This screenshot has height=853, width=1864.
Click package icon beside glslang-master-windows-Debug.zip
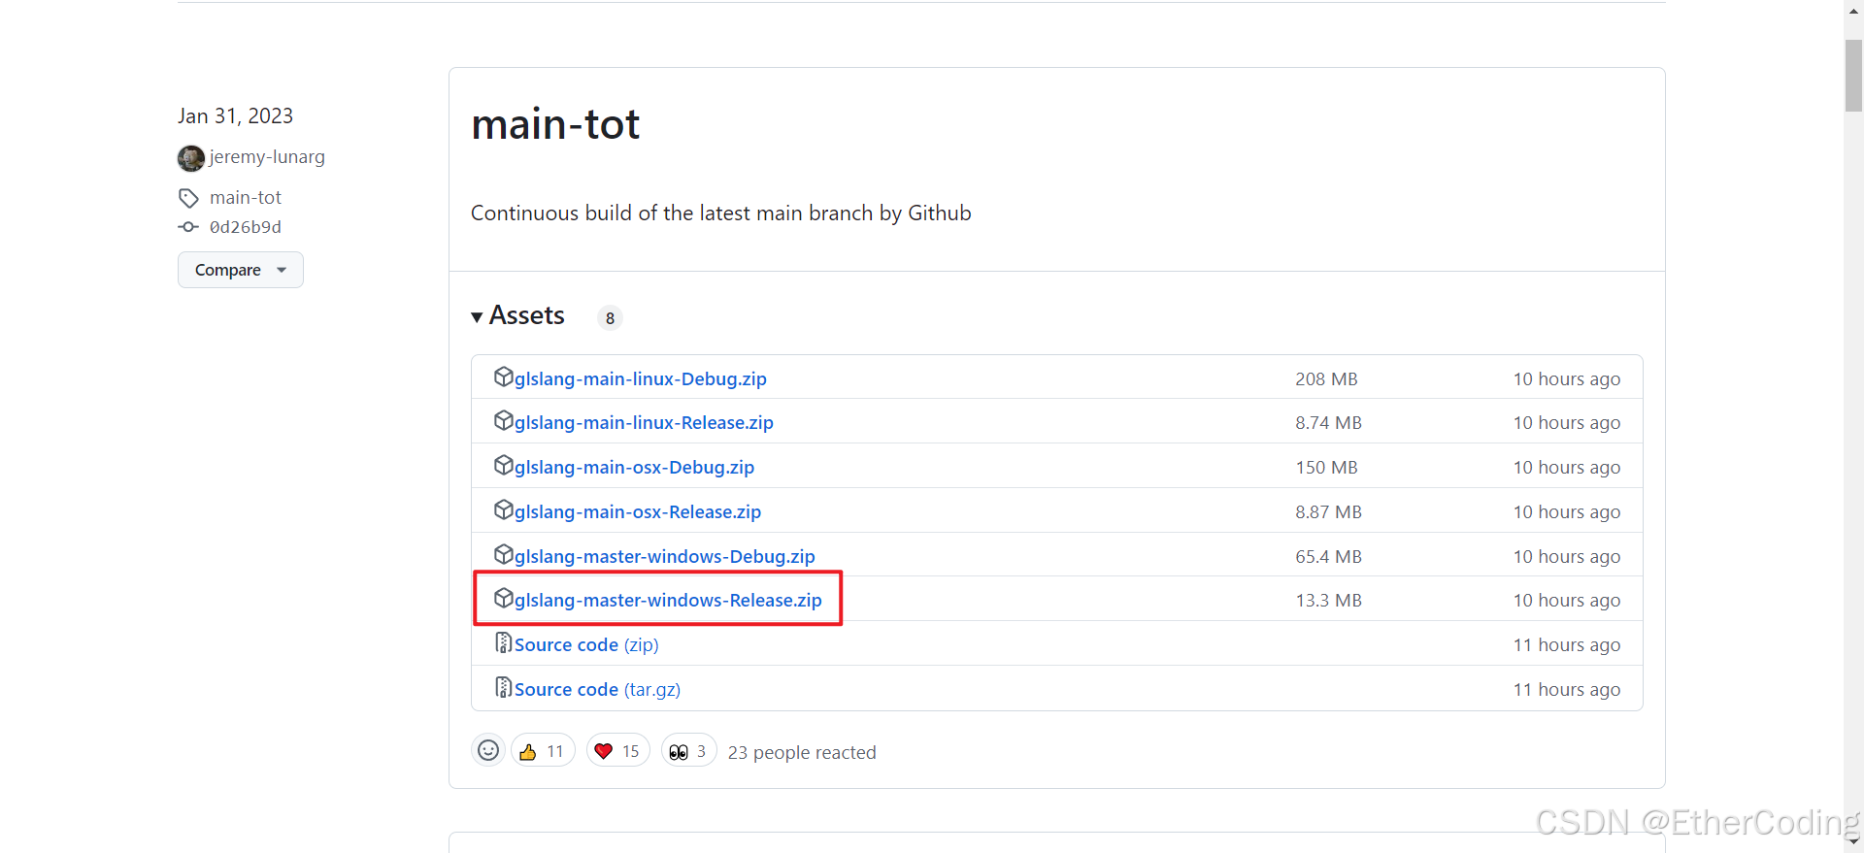(x=503, y=554)
